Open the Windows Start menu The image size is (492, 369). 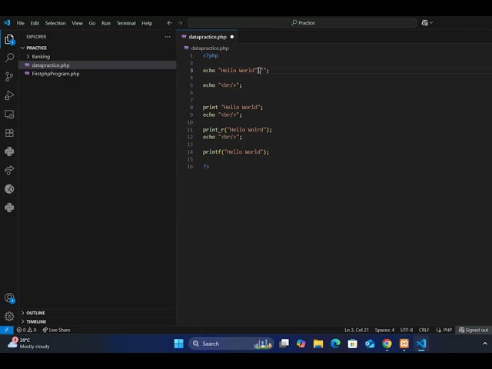click(179, 344)
